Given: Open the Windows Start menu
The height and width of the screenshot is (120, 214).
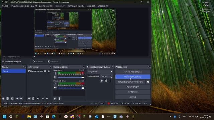Looking at the screenshot, I should (4, 117).
